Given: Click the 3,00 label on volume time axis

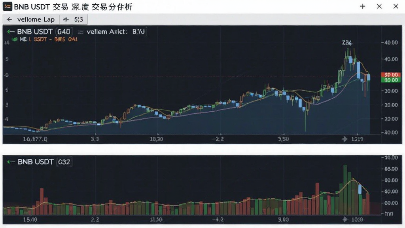Looking at the screenshot, I should [283, 219].
